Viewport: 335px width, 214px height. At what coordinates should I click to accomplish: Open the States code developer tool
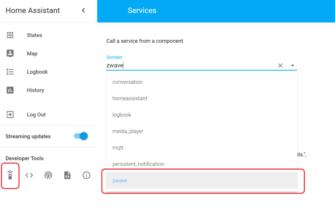pyautogui.click(x=29, y=175)
